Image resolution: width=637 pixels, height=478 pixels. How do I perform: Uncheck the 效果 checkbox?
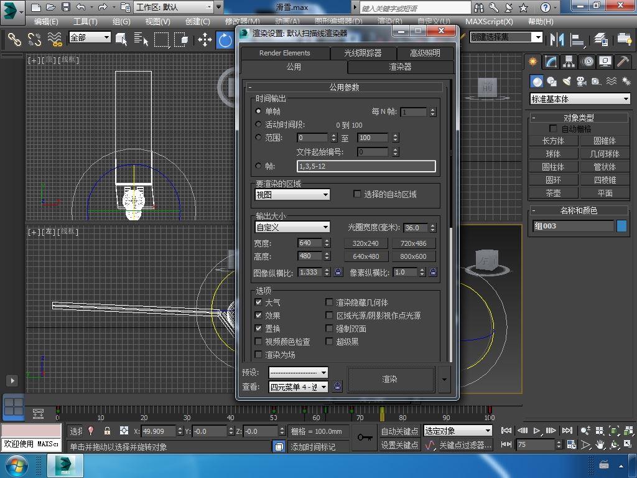[x=258, y=315]
